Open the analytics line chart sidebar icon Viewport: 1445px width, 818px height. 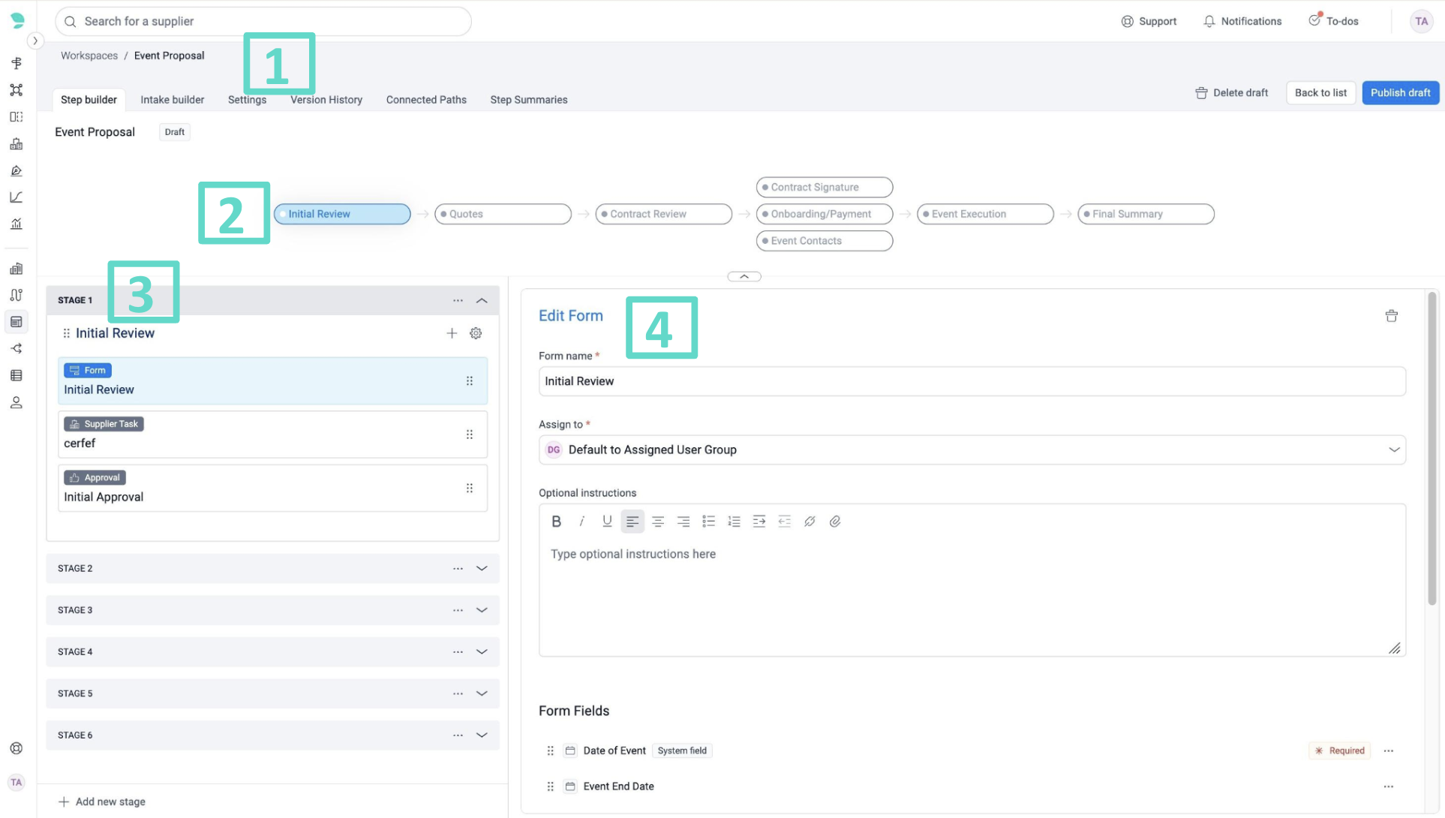click(17, 197)
